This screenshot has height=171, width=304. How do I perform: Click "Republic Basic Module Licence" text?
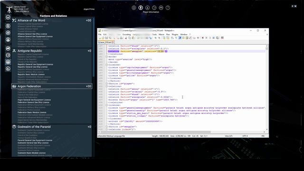click(31, 75)
